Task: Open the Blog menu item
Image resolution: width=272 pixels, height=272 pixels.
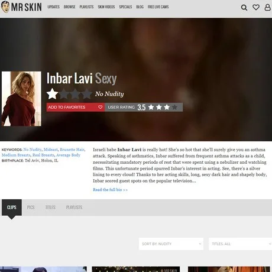Action: point(140,7)
